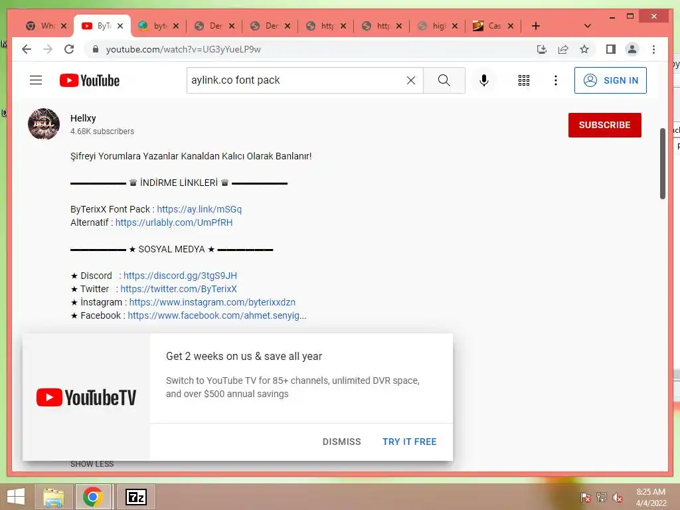Subscribe to the Hellxy channel

click(x=604, y=125)
